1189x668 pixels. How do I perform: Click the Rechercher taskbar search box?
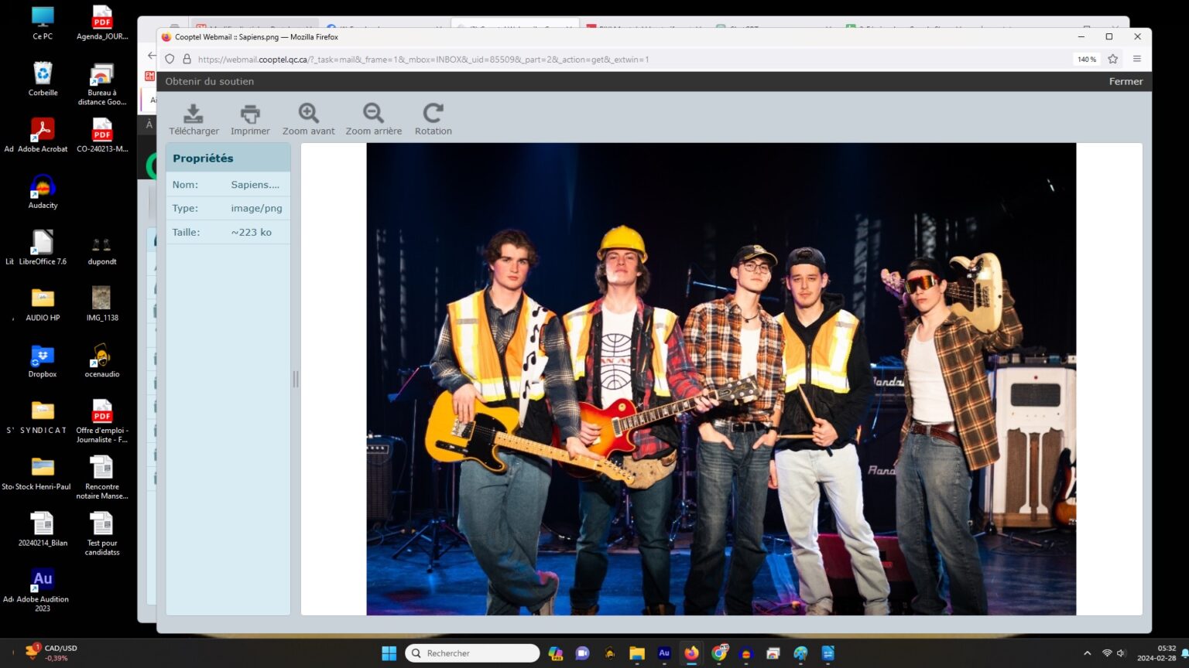point(472,653)
